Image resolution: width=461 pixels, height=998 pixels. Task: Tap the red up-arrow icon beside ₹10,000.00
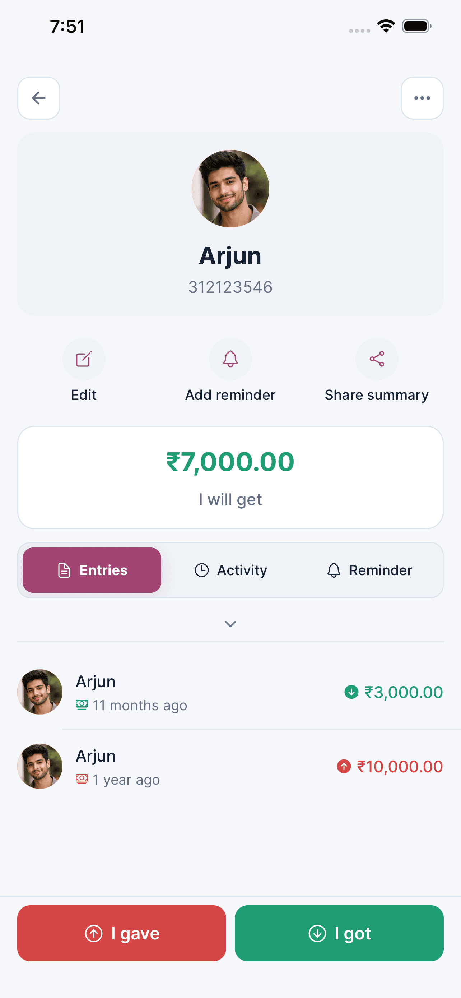coord(344,766)
